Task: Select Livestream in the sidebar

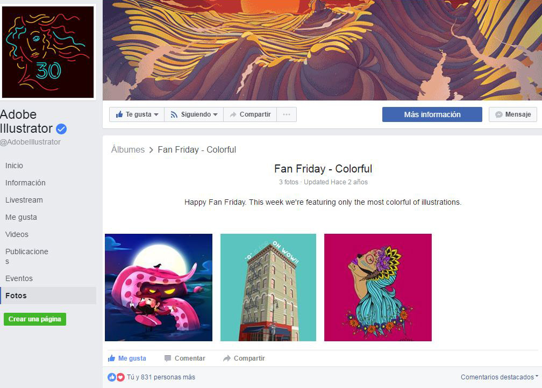Action: click(24, 200)
